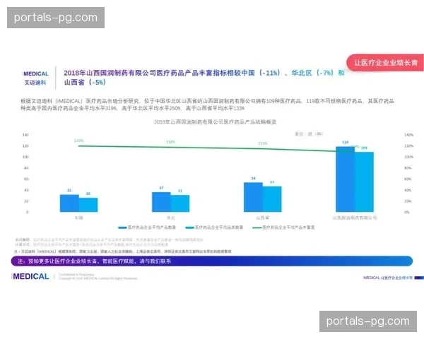
Task: Click the MEDICAL 艾迈迪科 logo at top left
Action: (36, 78)
